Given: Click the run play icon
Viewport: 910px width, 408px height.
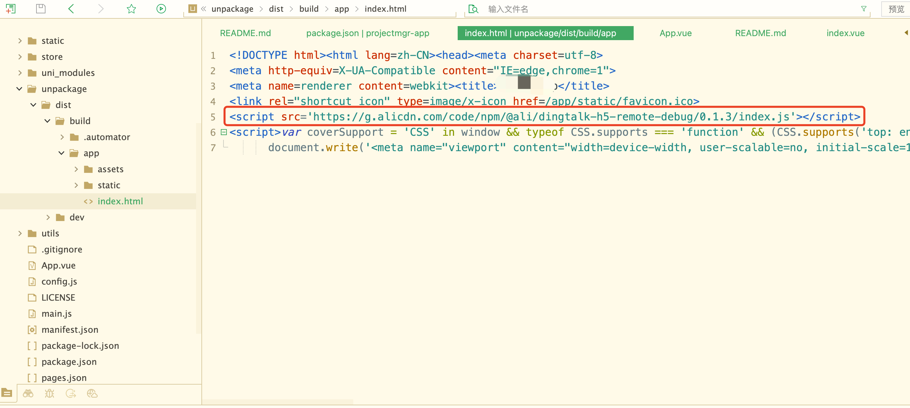Looking at the screenshot, I should pos(161,8).
